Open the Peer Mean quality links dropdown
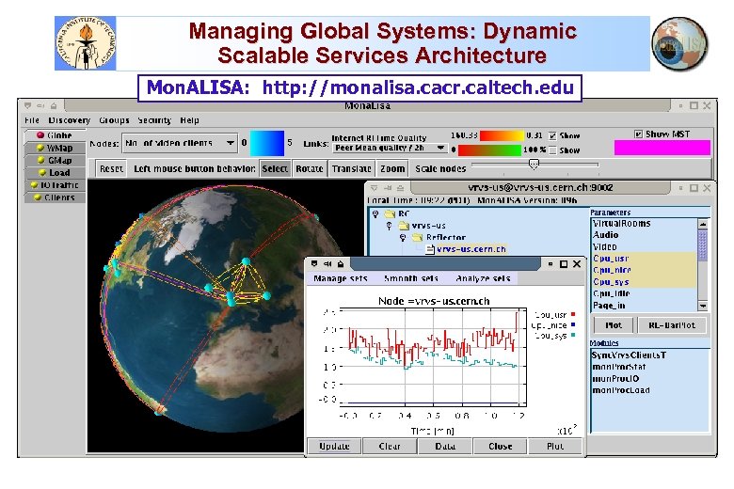 (x=389, y=148)
